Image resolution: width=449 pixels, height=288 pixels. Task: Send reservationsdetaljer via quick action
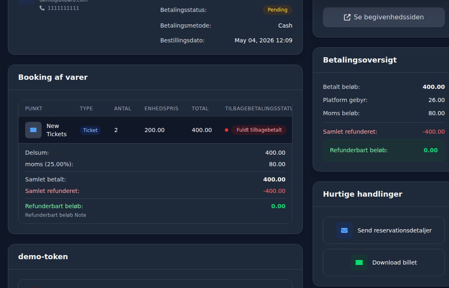[x=384, y=230]
